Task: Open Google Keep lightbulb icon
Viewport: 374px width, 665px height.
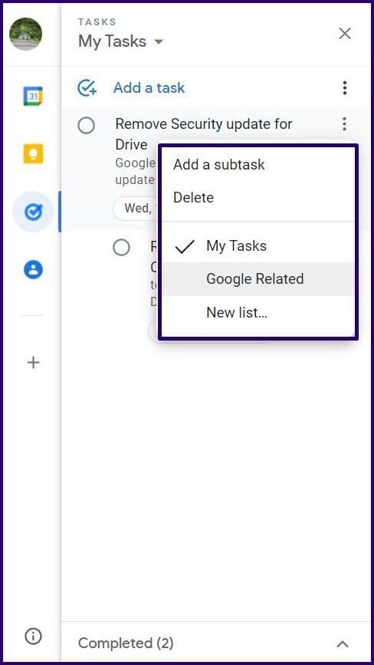Action: click(x=33, y=153)
